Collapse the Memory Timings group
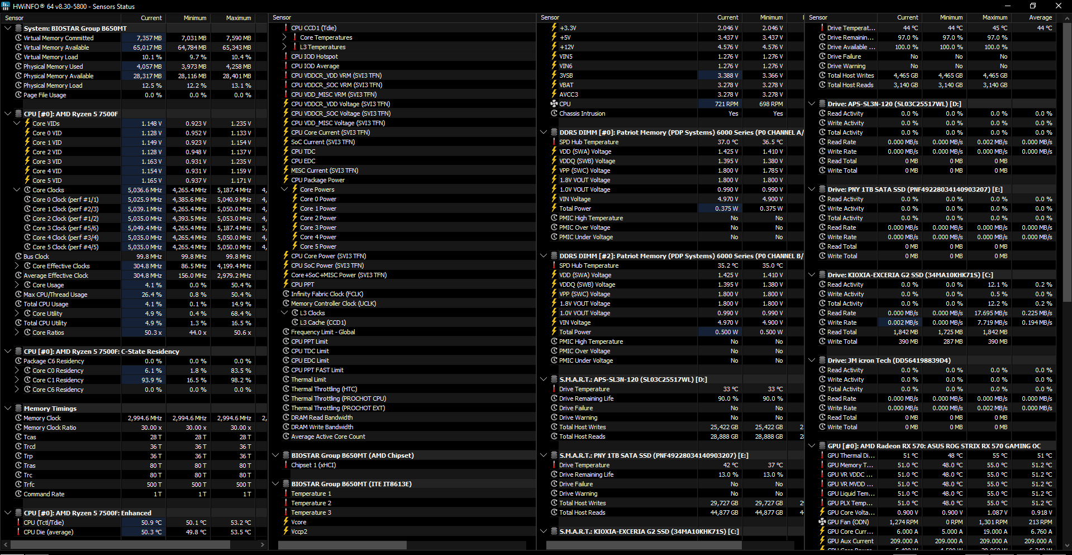1072x555 pixels. [8, 409]
